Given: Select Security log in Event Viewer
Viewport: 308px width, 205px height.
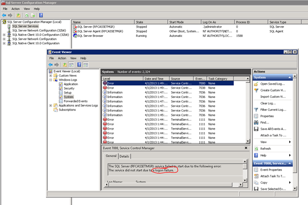Looking at the screenshot, I should pos(69,89).
